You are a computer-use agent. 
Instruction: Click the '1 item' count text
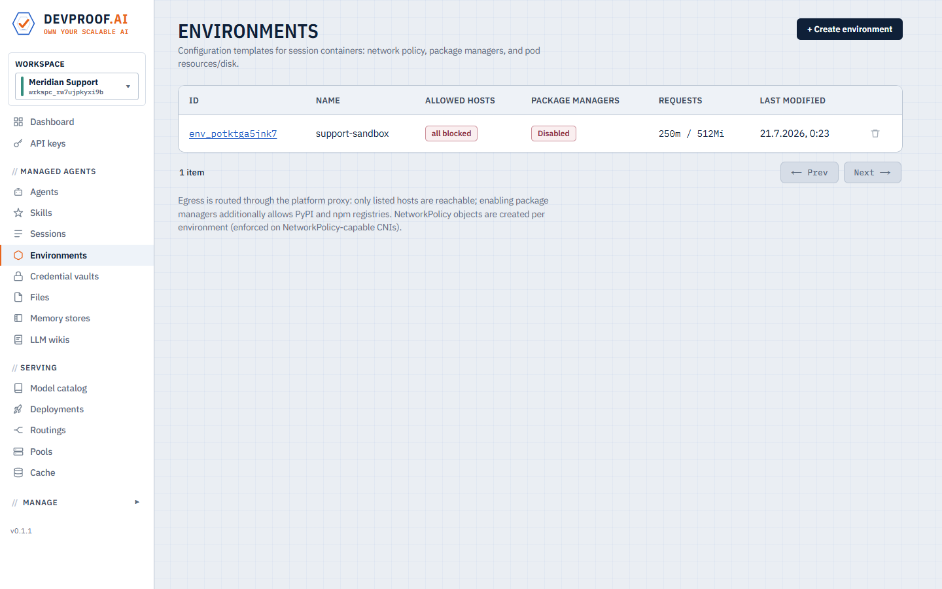pos(192,173)
